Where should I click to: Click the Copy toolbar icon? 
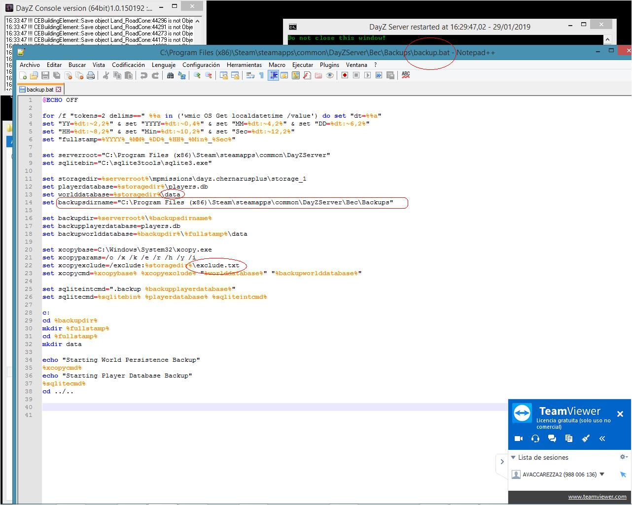[117, 75]
